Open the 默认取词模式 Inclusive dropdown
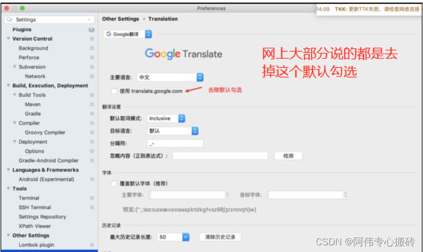This screenshot has width=423, height=252. [166, 118]
